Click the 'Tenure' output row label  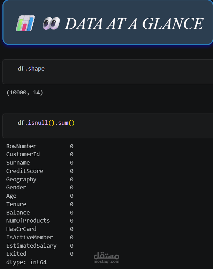click(16, 204)
